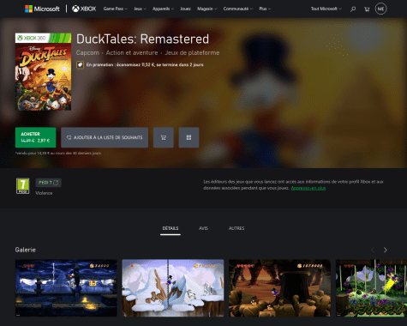Screen dimensions: 407x326
Task: Show next gallery images arrow
Action: (x=386, y=250)
